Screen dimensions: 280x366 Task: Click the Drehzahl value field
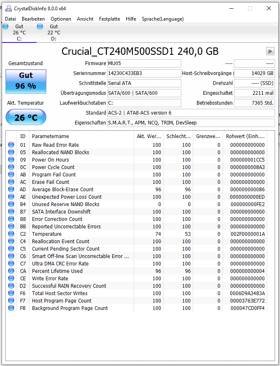tap(255, 83)
